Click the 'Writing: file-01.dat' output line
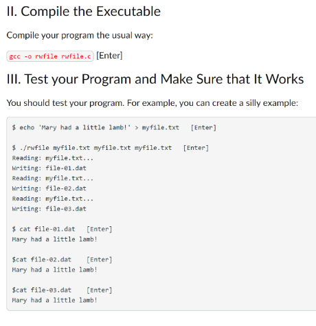316x326 pixels. click(x=49, y=169)
